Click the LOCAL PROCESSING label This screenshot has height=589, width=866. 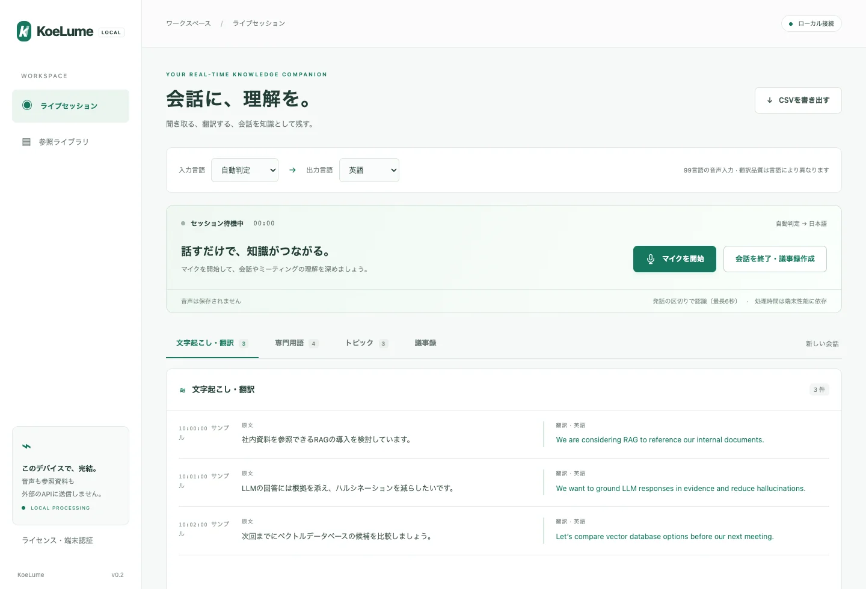coord(60,508)
